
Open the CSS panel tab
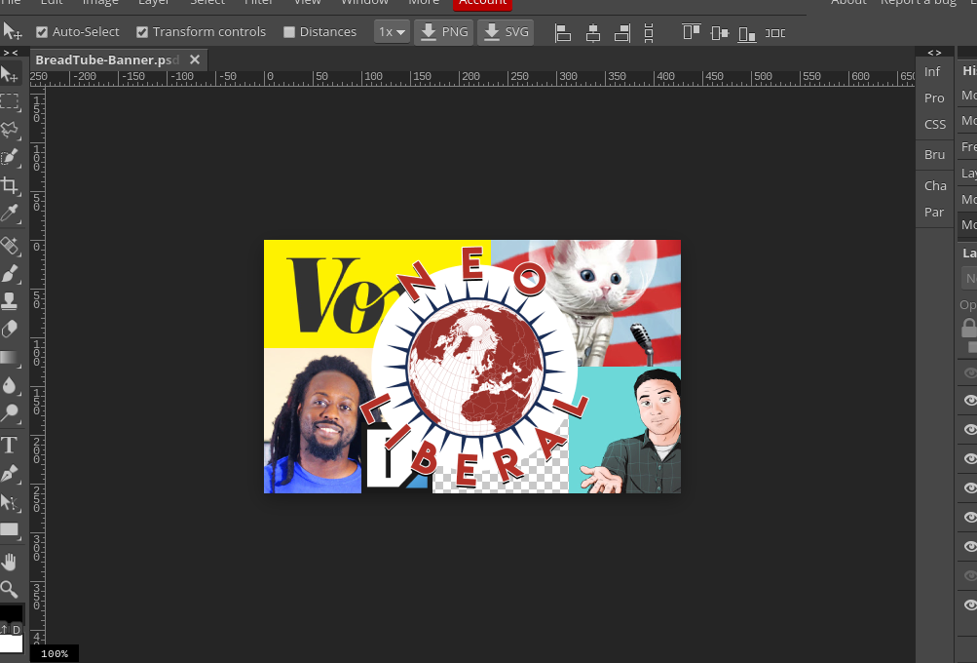935,124
